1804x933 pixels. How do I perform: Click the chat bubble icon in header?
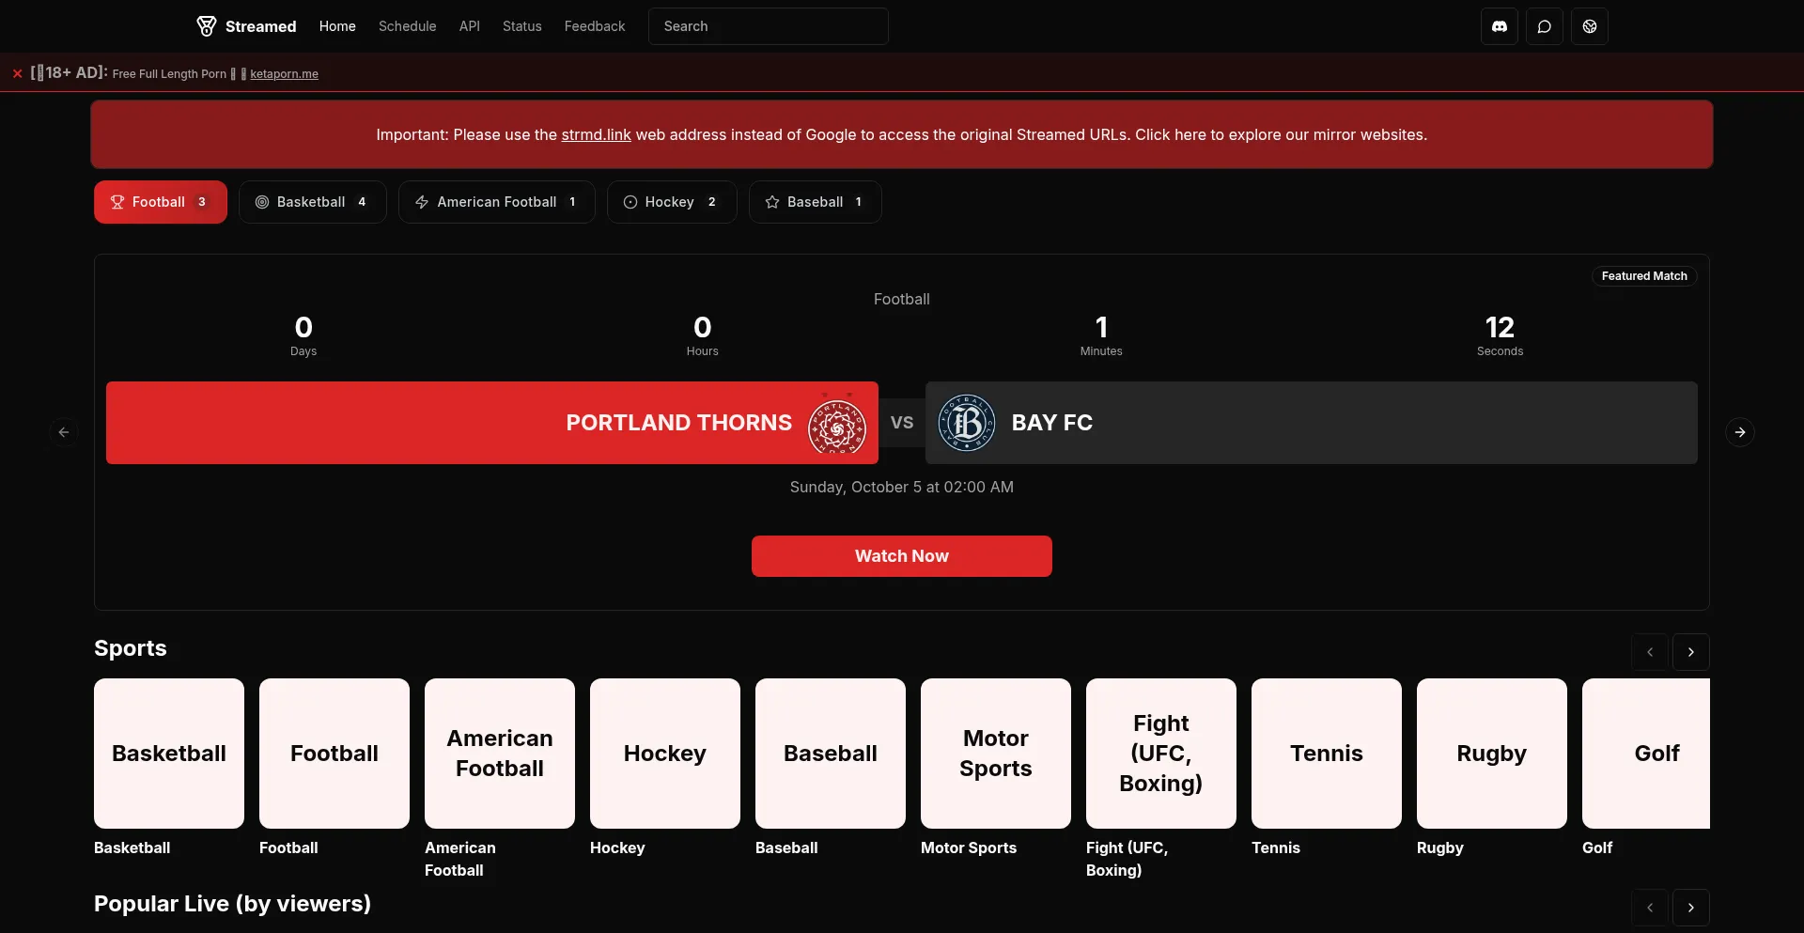tap(1544, 26)
